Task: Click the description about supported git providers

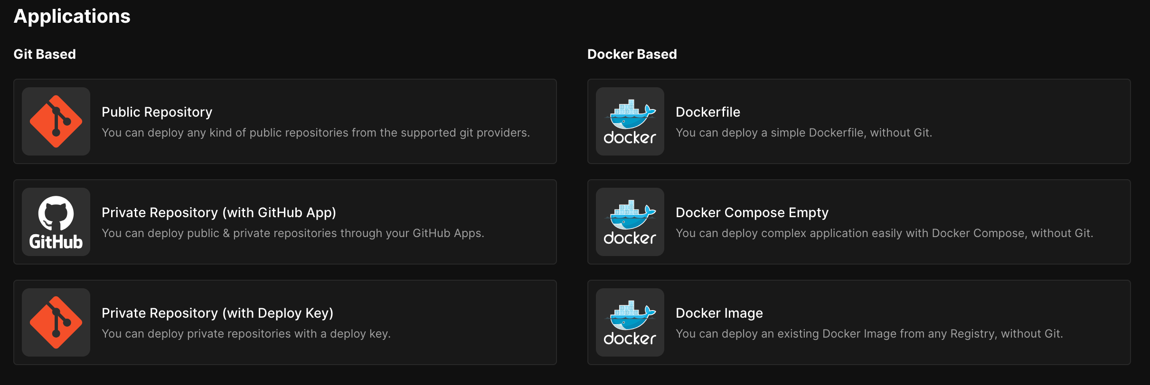Action: (315, 133)
